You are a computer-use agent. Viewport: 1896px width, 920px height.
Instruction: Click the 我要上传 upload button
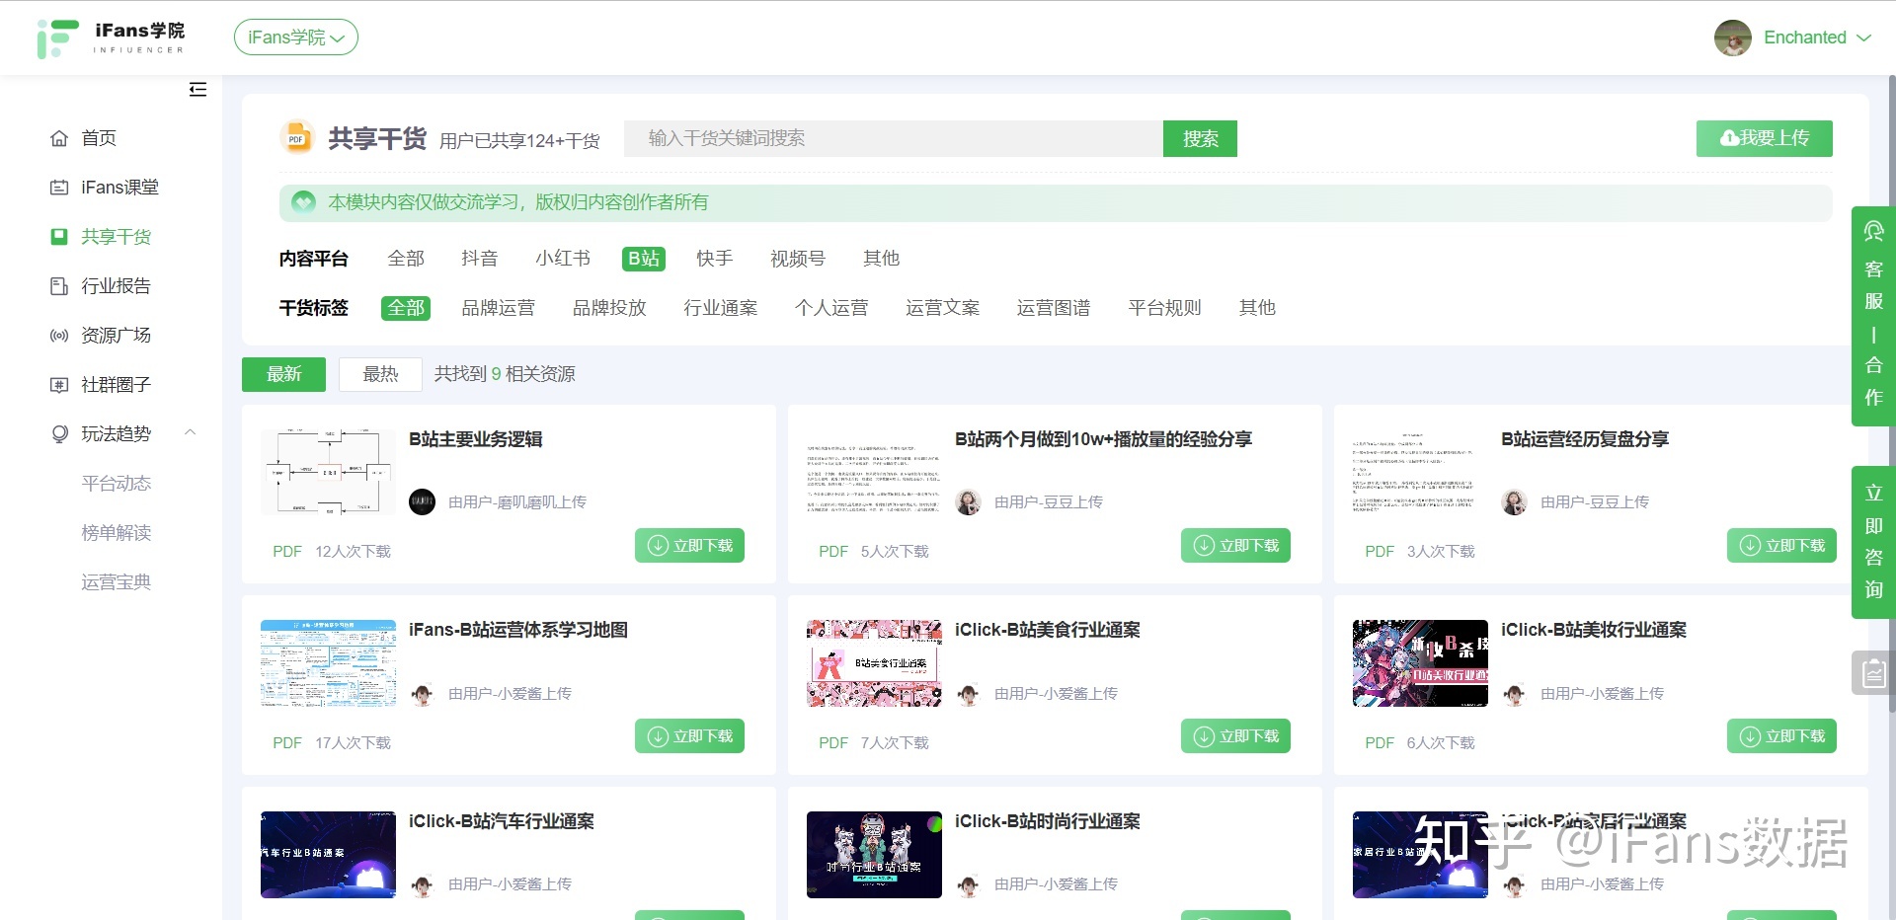[1764, 138]
